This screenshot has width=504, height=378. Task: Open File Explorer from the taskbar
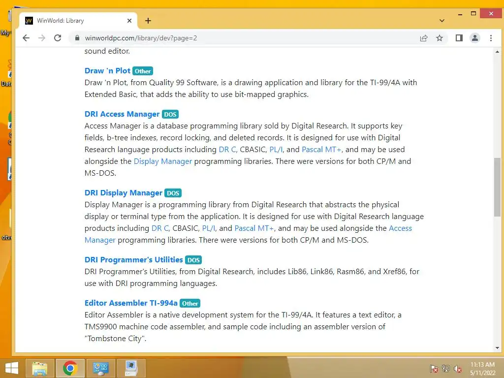coord(39,368)
